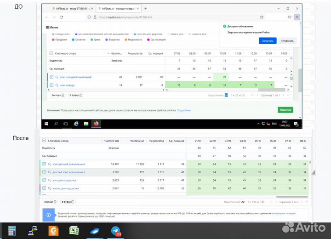Open Task View on inner taskbar
Image resolution: width=331 pixels, height=239 pixels.
click(66, 124)
